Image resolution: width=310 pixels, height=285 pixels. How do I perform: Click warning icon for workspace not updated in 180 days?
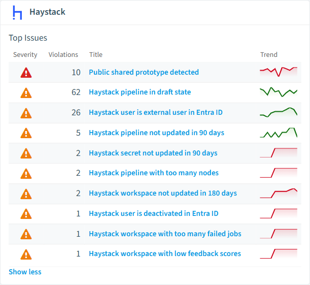[x=26, y=194]
